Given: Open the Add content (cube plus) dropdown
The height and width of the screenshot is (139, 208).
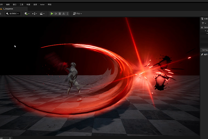Looking at the screenshot, I should pyautogui.click(x=27, y=14).
